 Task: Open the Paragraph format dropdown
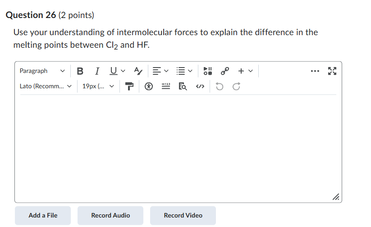pyautogui.click(x=42, y=71)
